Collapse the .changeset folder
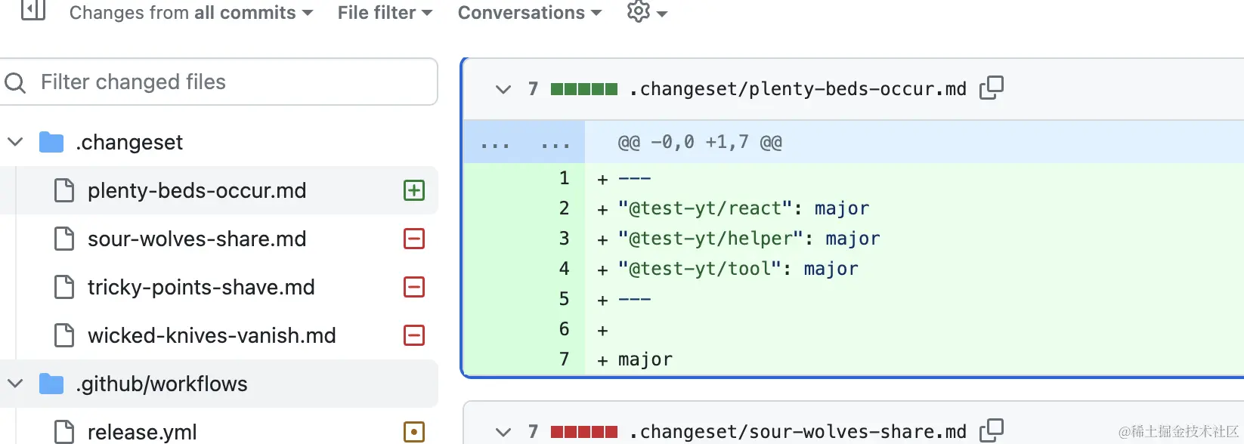The image size is (1244, 444). coord(15,142)
